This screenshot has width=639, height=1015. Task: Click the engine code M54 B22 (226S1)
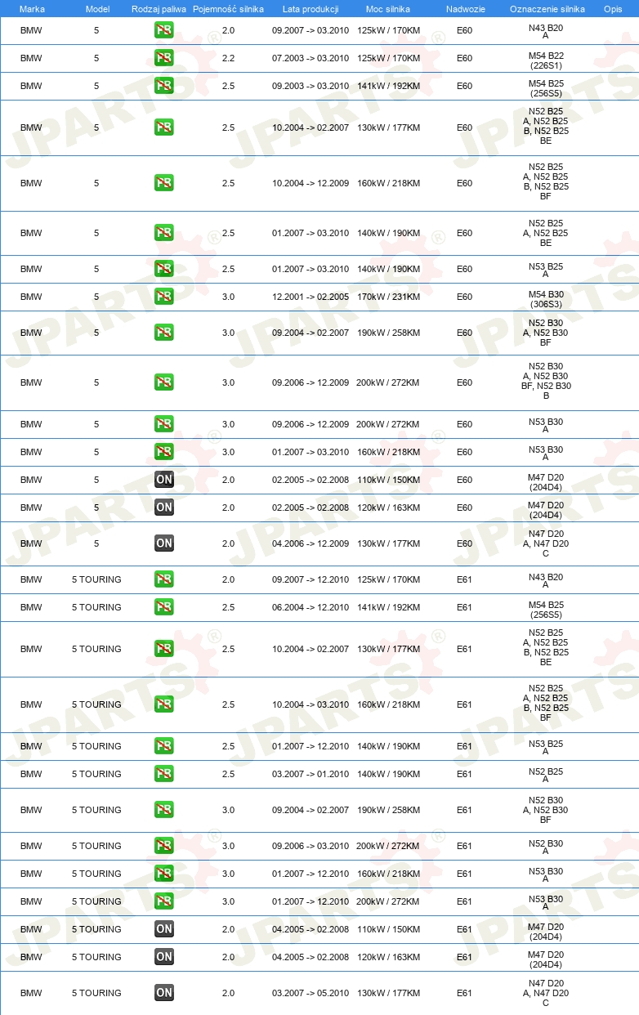click(546, 60)
